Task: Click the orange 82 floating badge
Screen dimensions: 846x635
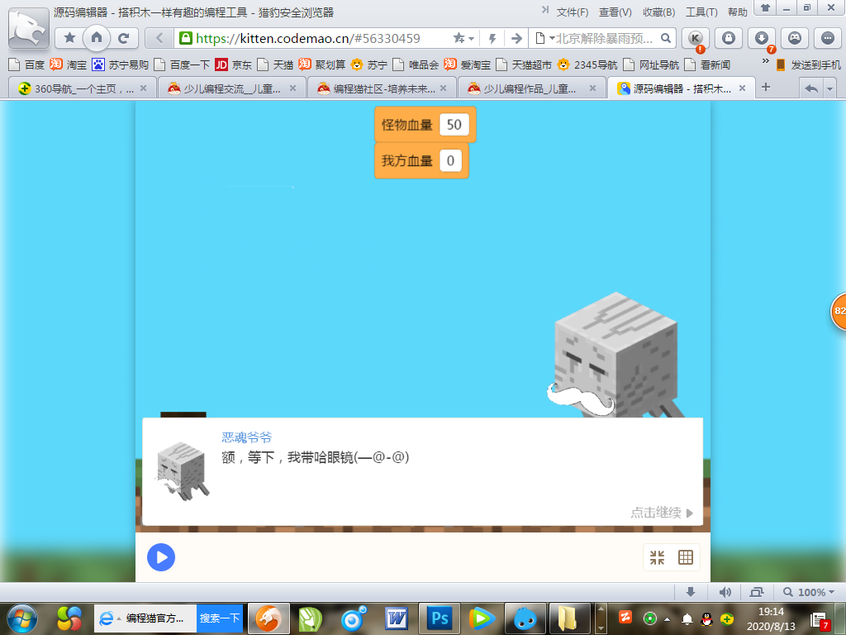Action: [839, 311]
